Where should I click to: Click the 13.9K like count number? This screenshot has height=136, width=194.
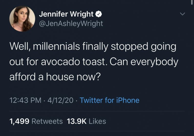[x=77, y=121]
